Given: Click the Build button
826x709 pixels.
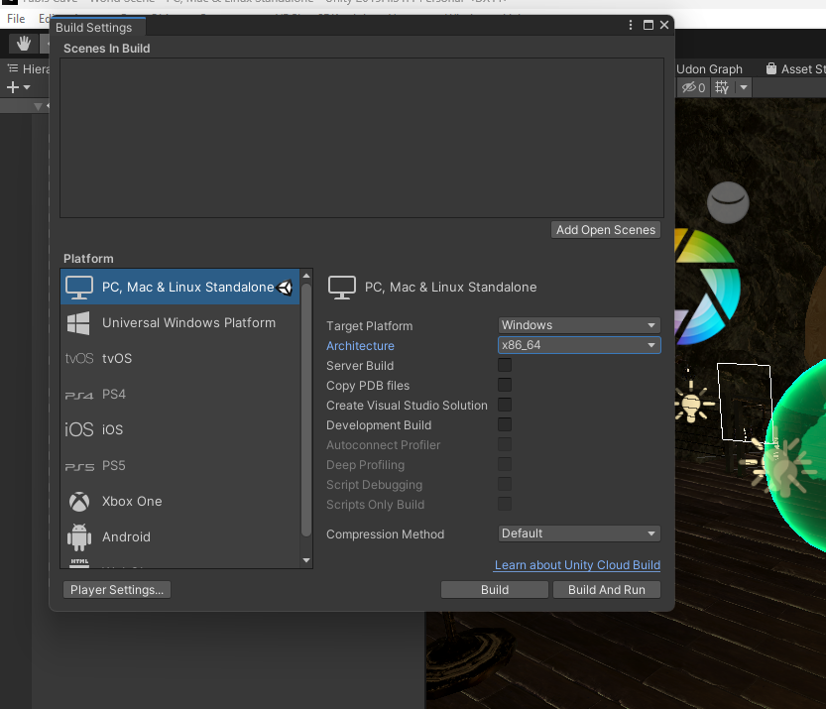Looking at the screenshot, I should 495,590.
